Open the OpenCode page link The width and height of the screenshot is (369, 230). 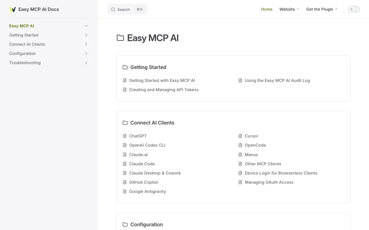[x=255, y=145]
